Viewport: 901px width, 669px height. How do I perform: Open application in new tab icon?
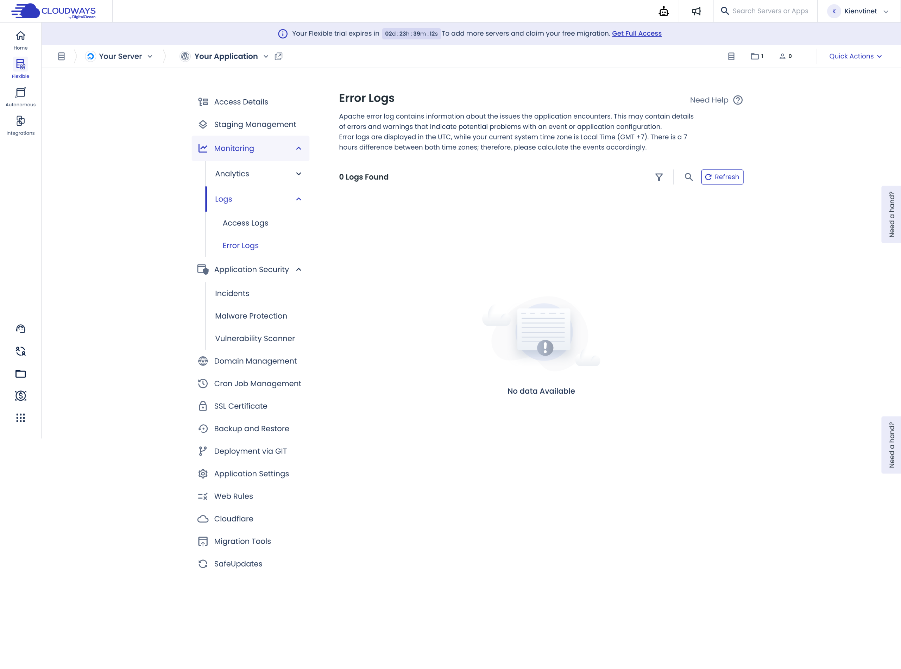coord(278,56)
